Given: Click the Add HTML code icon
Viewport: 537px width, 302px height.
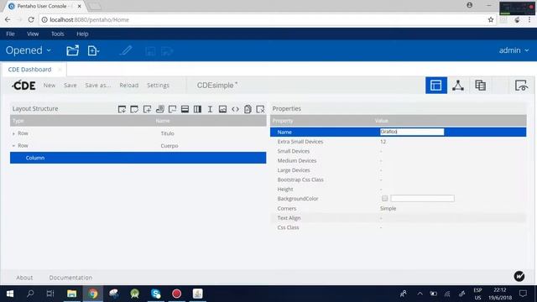Looking at the screenshot, I should click(235, 109).
